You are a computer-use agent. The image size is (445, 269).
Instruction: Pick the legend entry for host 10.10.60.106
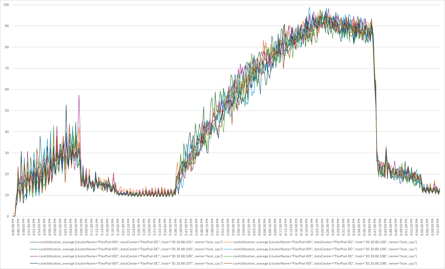(320, 256)
